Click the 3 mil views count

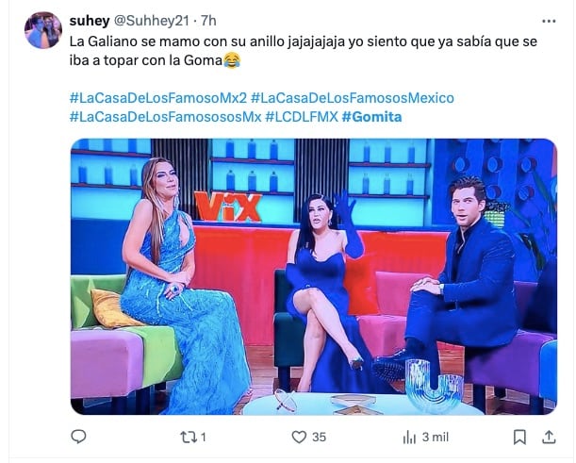click(x=436, y=438)
